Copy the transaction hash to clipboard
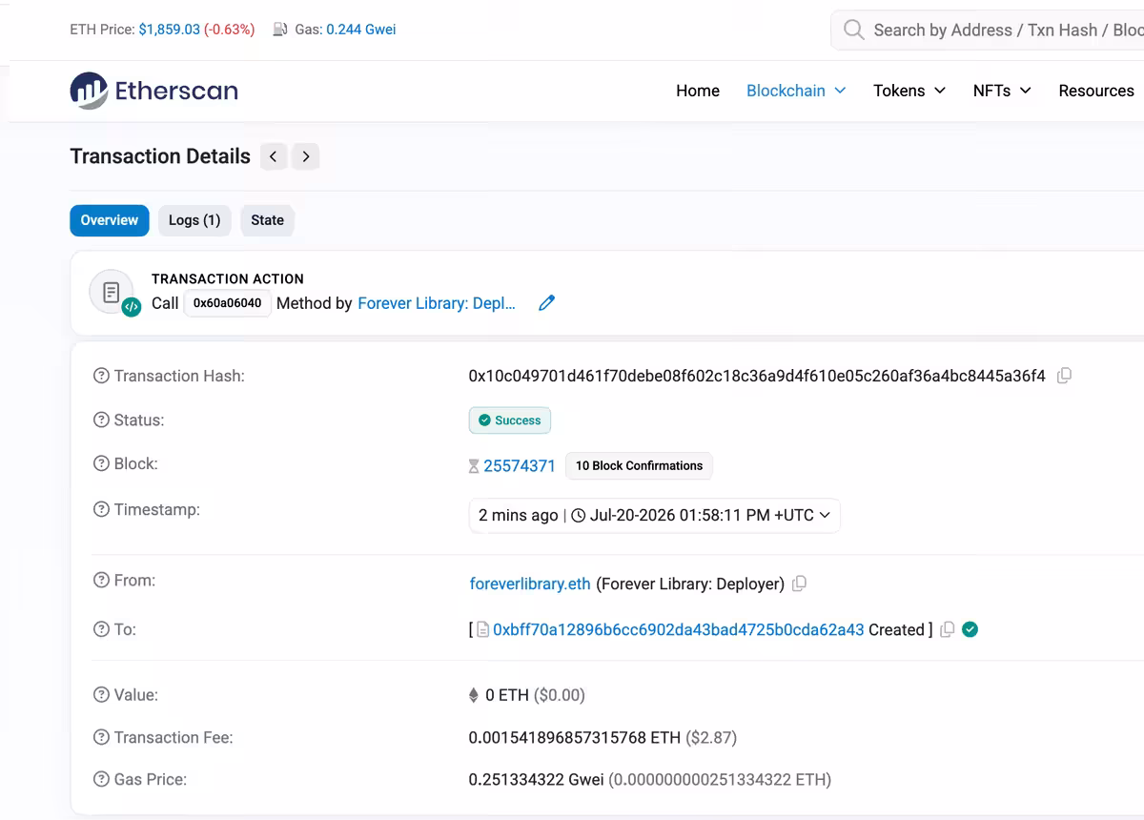This screenshot has height=820, width=1144. point(1064,376)
